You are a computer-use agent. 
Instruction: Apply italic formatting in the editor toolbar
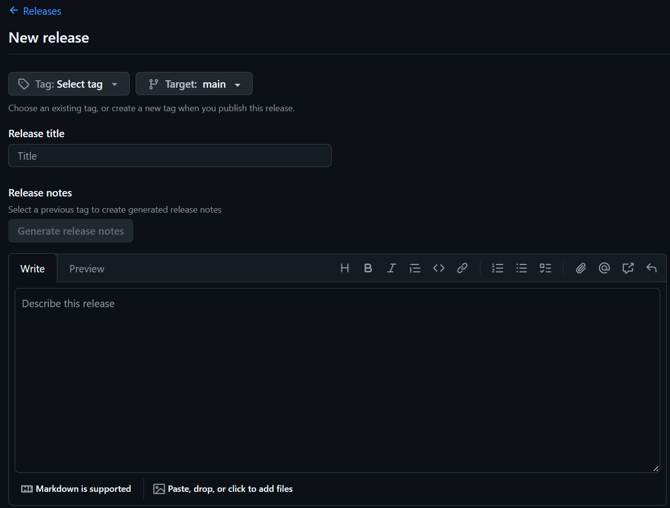point(392,268)
